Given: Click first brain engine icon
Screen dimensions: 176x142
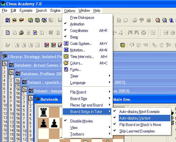Looking at the screenshot, I should [31, 20].
